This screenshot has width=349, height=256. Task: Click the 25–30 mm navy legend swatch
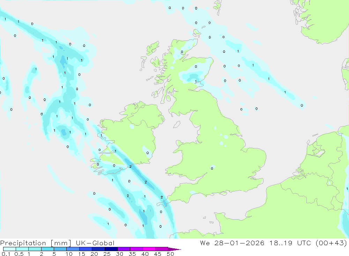[111, 249]
